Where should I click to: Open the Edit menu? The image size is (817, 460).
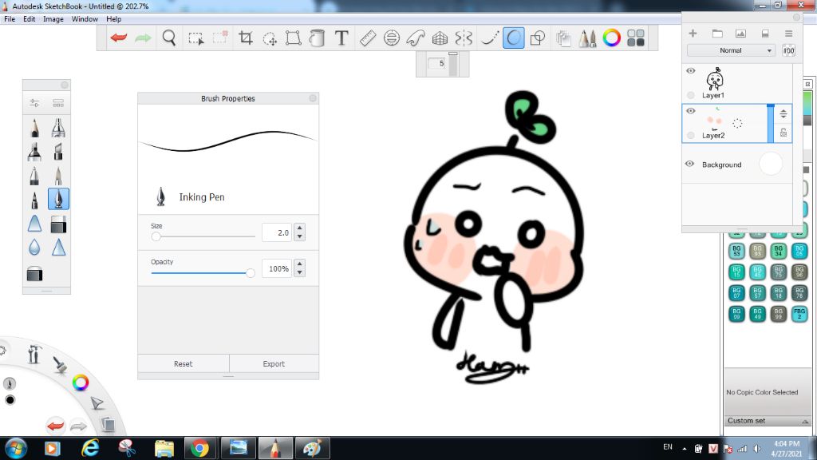tap(30, 19)
